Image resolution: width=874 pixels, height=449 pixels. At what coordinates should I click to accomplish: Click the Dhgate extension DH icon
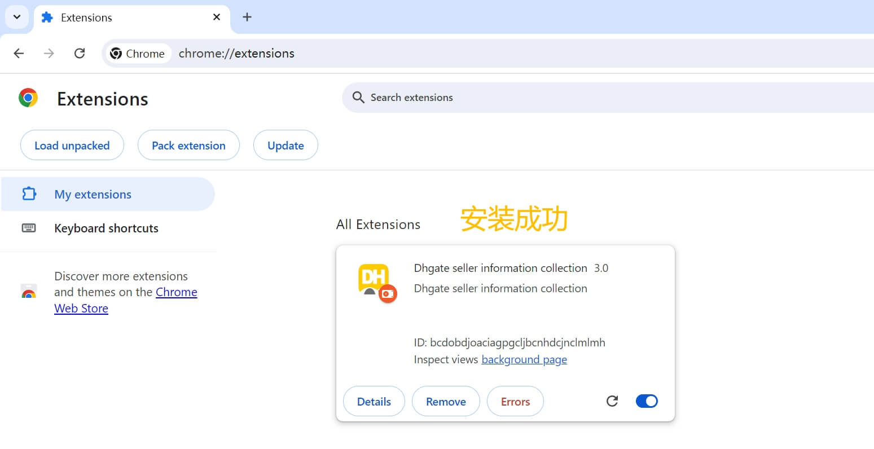377,283
